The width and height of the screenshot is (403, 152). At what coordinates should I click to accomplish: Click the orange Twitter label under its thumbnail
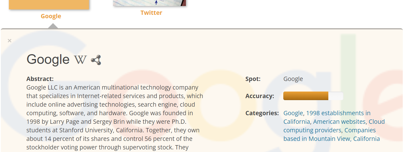click(151, 13)
